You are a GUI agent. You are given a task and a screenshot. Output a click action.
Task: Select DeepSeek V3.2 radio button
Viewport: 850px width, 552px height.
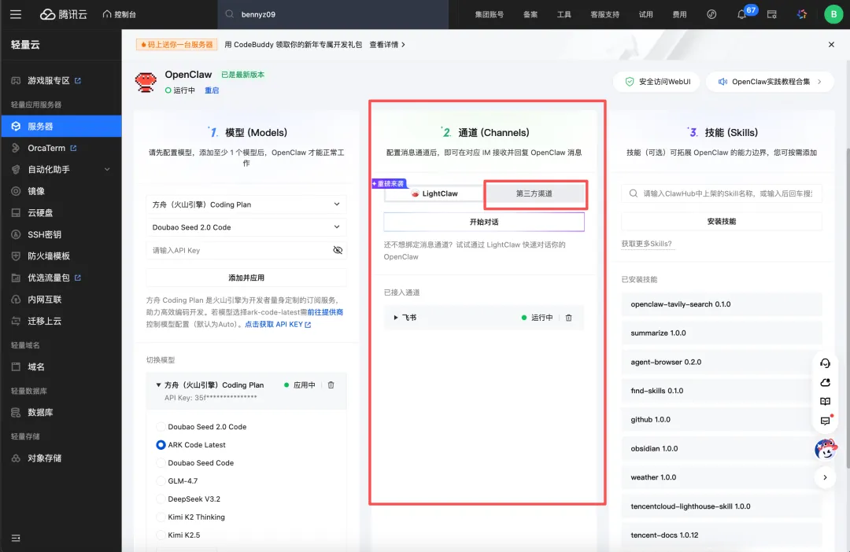click(161, 499)
